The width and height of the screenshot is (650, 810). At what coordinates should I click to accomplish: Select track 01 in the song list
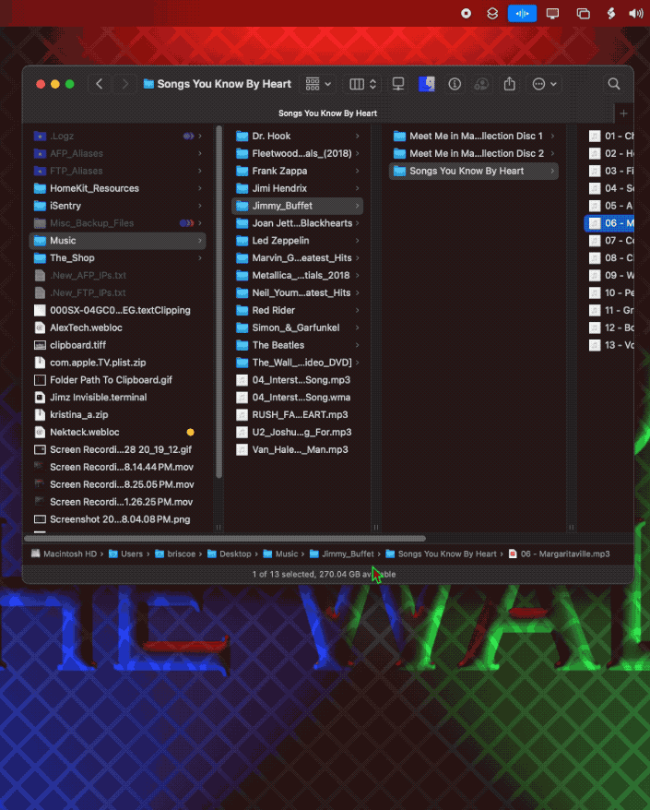[x=610, y=136]
